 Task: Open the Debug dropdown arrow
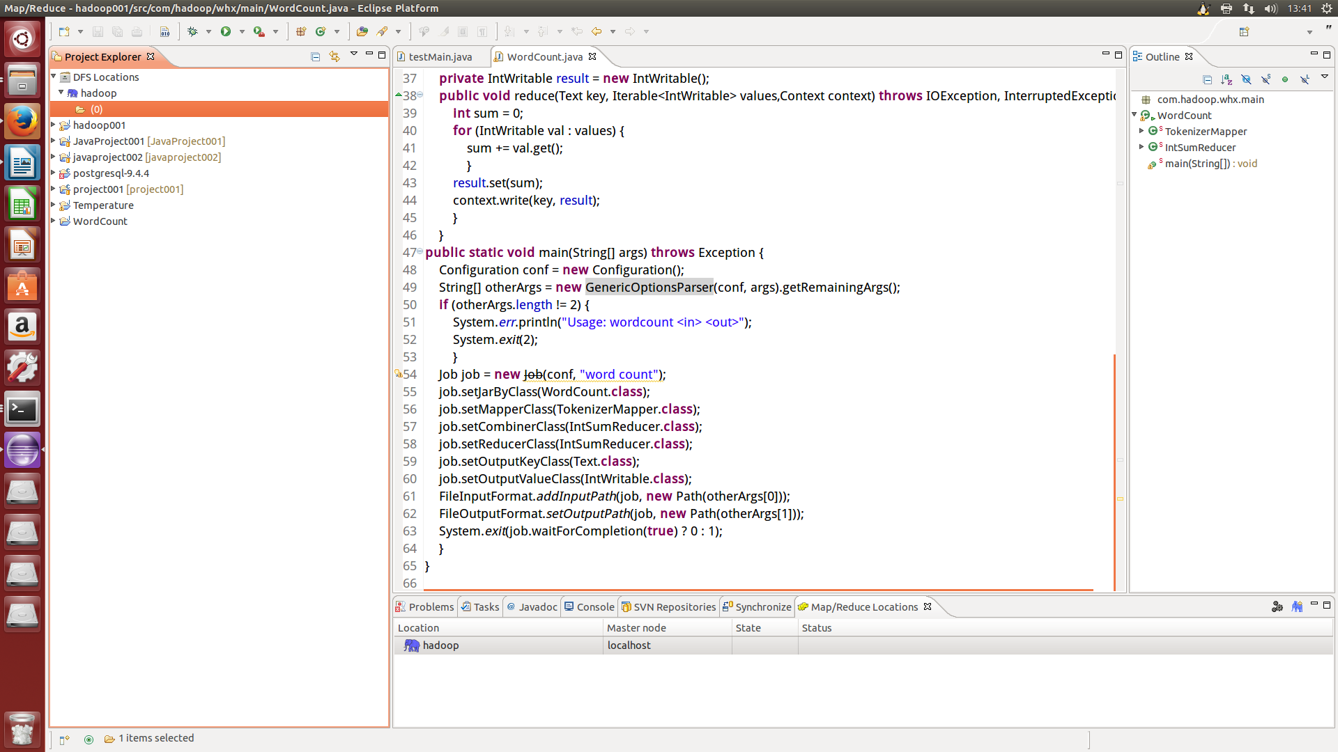tap(208, 31)
